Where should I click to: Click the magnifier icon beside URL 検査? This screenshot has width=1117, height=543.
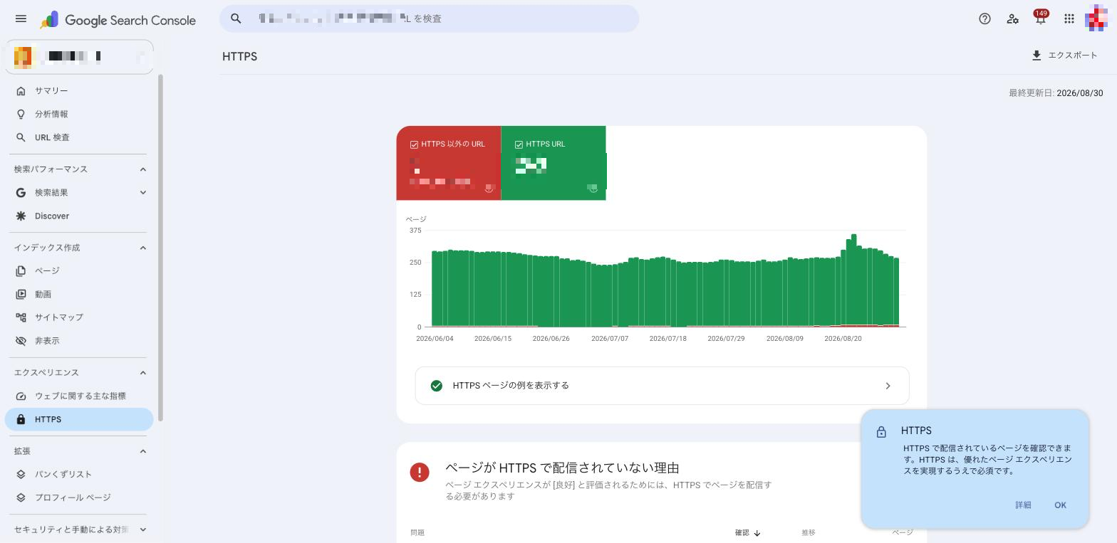[x=21, y=137]
